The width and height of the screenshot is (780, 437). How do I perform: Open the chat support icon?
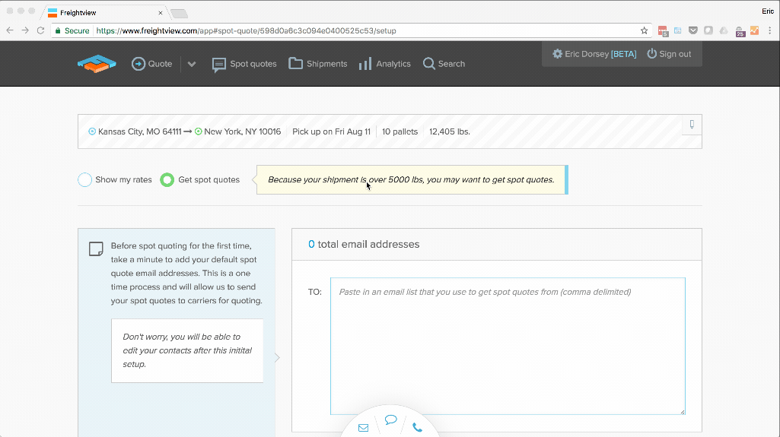(391, 420)
